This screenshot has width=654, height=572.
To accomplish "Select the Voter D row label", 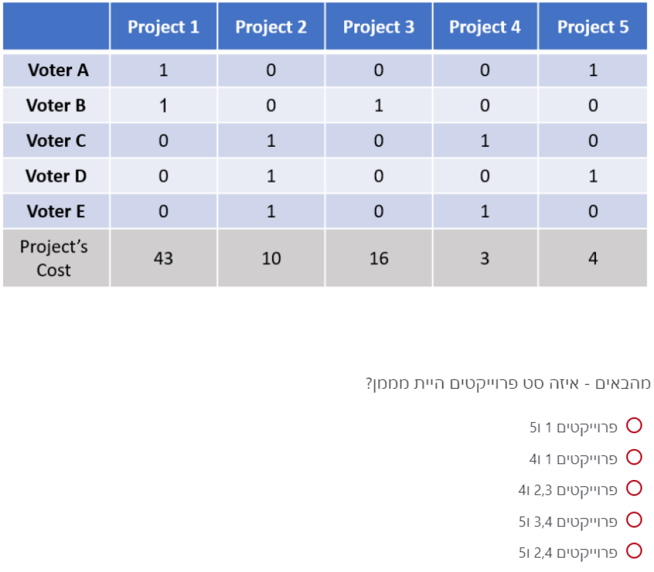I will [57, 176].
